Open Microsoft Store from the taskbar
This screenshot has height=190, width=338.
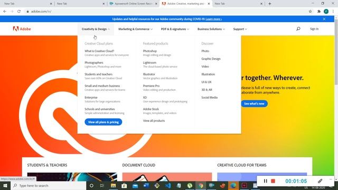pos(124,185)
